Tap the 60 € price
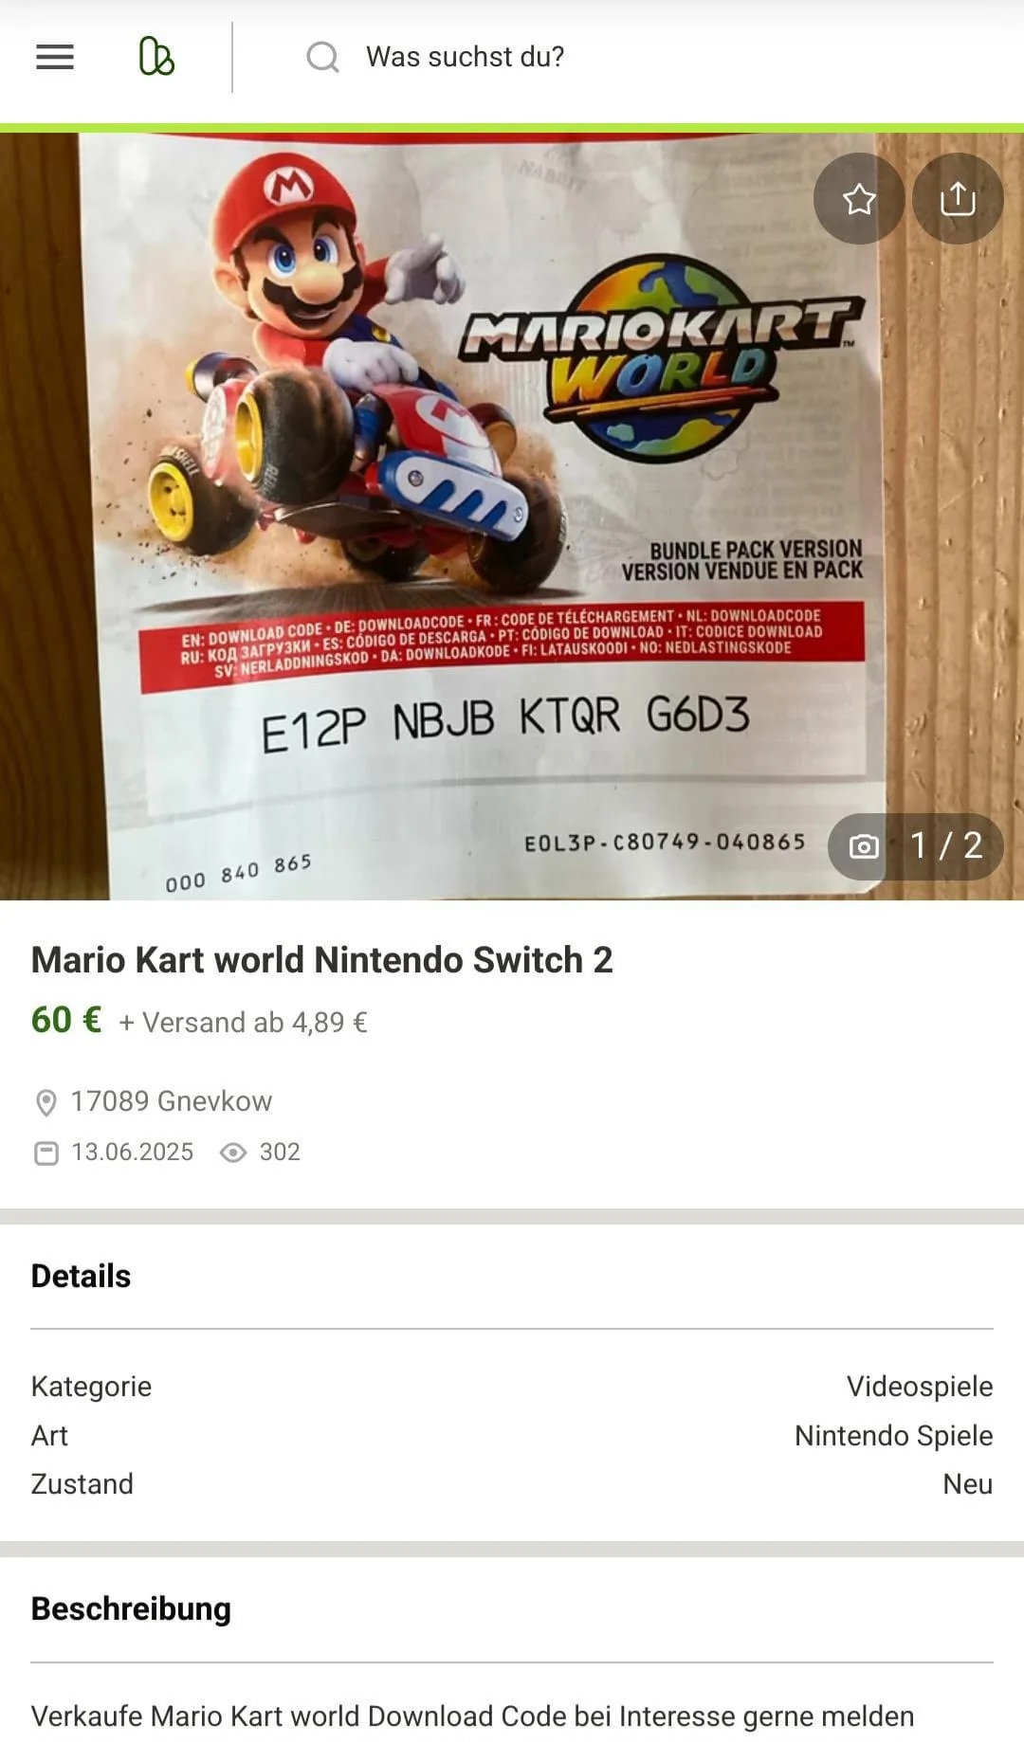Screen dimensions: 1024x1742 coord(66,1021)
